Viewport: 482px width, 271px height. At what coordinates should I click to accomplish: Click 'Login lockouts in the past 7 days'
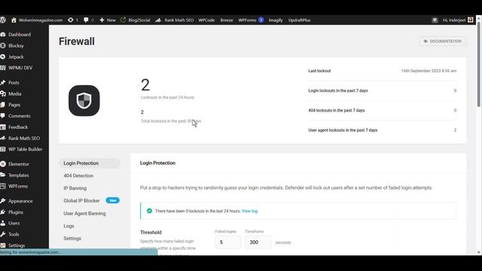point(338,90)
